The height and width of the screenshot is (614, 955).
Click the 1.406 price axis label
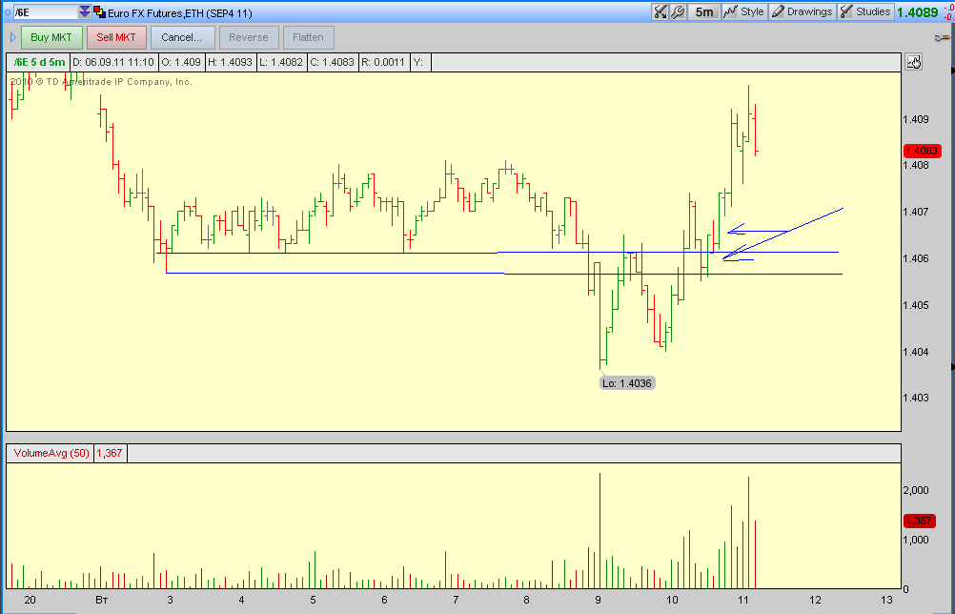916,258
